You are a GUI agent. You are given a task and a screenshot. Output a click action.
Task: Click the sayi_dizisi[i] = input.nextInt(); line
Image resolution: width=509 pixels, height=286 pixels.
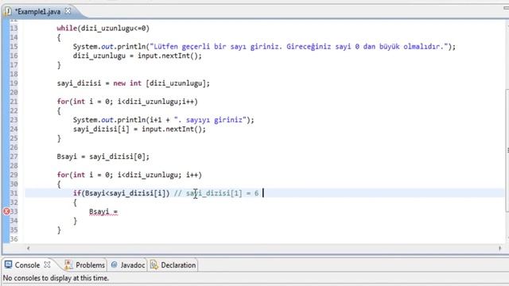139,129
